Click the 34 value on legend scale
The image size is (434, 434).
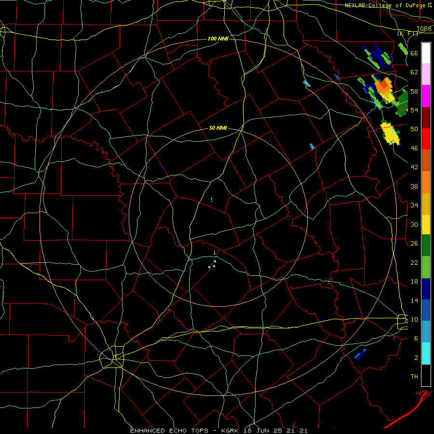click(414, 205)
